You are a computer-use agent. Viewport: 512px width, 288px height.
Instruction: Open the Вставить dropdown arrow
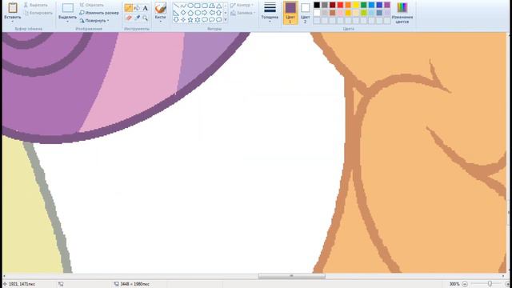[x=13, y=22]
